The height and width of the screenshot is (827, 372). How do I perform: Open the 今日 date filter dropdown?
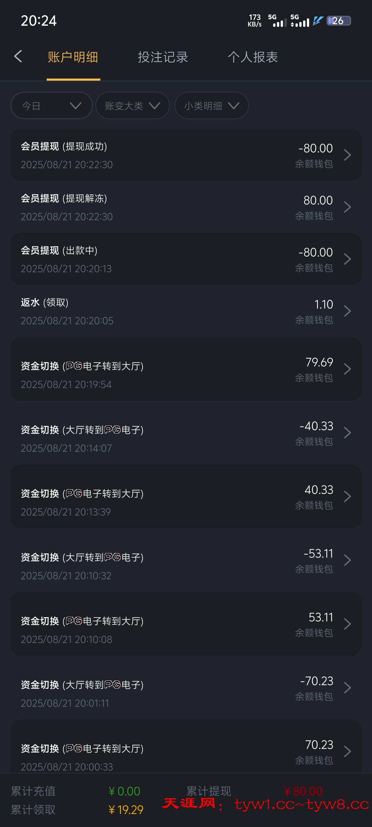coord(52,105)
